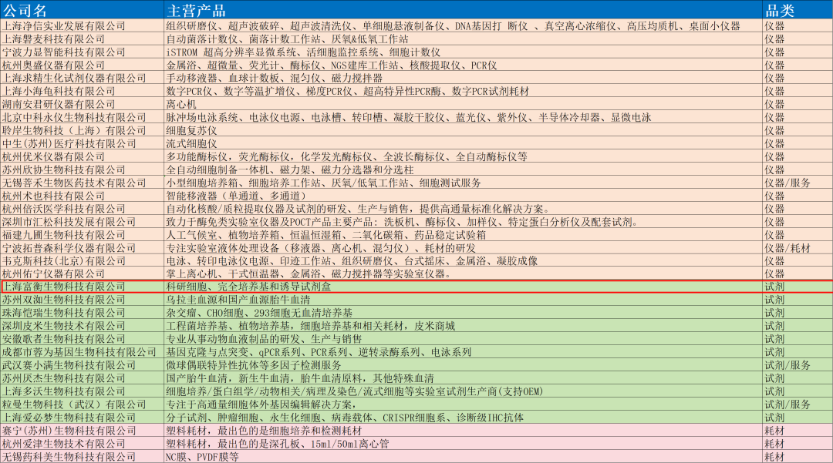
Task: Select the 上海富衡生物科技有限公司 cell
Action: pyautogui.click(x=82, y=287)
